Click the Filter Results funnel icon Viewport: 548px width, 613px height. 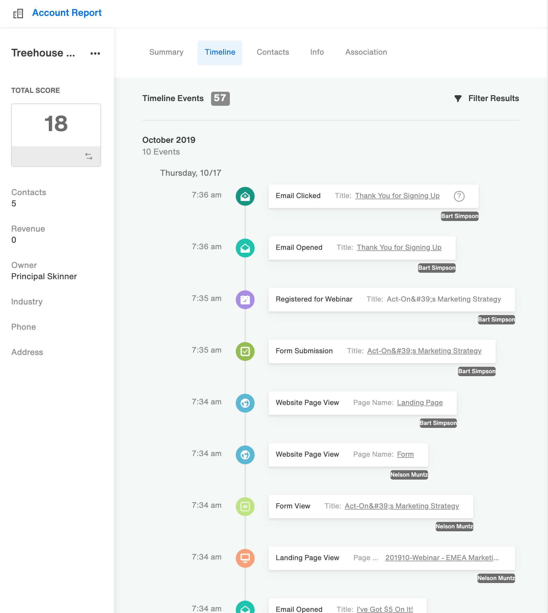(x=458, y=98)
